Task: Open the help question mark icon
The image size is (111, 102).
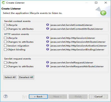Action: coord(6,96)
